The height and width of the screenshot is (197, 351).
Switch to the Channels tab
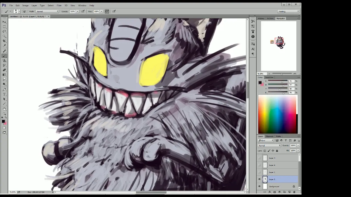pos(269,136)
